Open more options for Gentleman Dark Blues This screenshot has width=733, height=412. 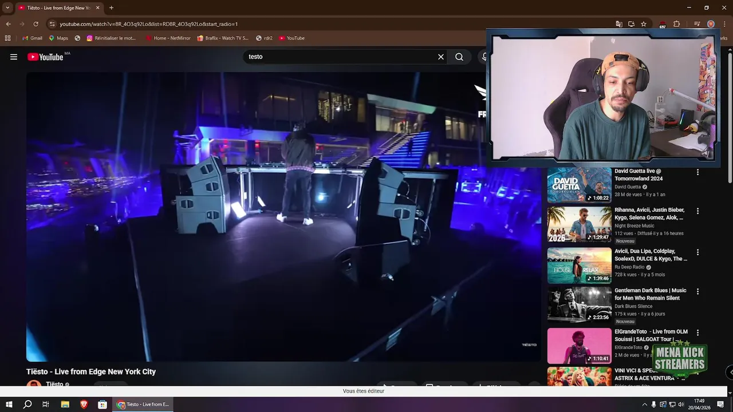click(x=697, y=291)
